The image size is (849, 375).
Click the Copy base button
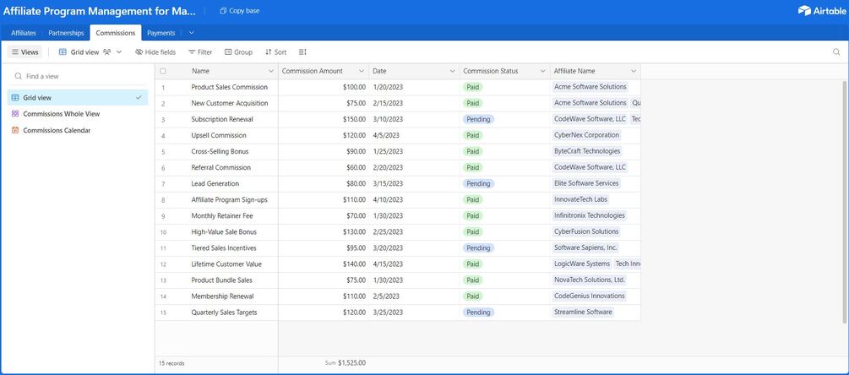[239, 11]
